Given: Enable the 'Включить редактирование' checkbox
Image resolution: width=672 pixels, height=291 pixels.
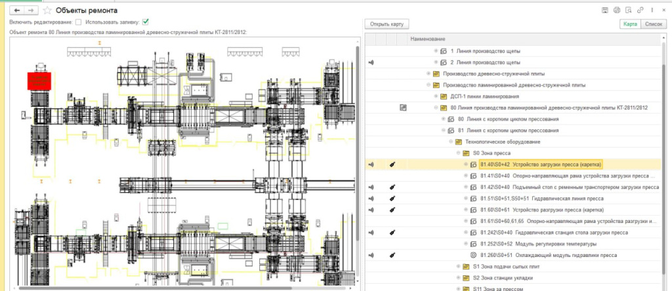Looking at the screenshot, I should pos(79,22).
